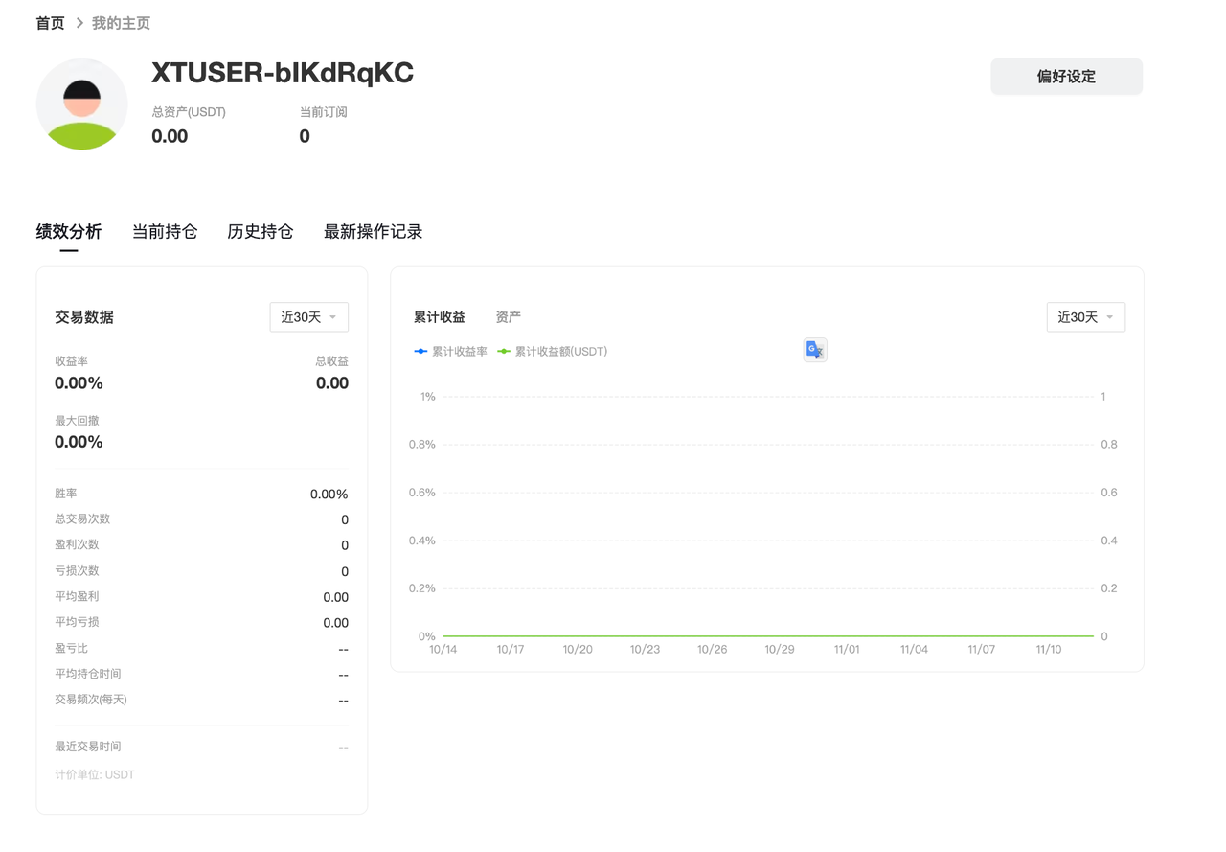Image resolution: width=1226 pixels, height=852 pixels.
Task: Click the 胜率 row label
Action: (x=66, y=494)
